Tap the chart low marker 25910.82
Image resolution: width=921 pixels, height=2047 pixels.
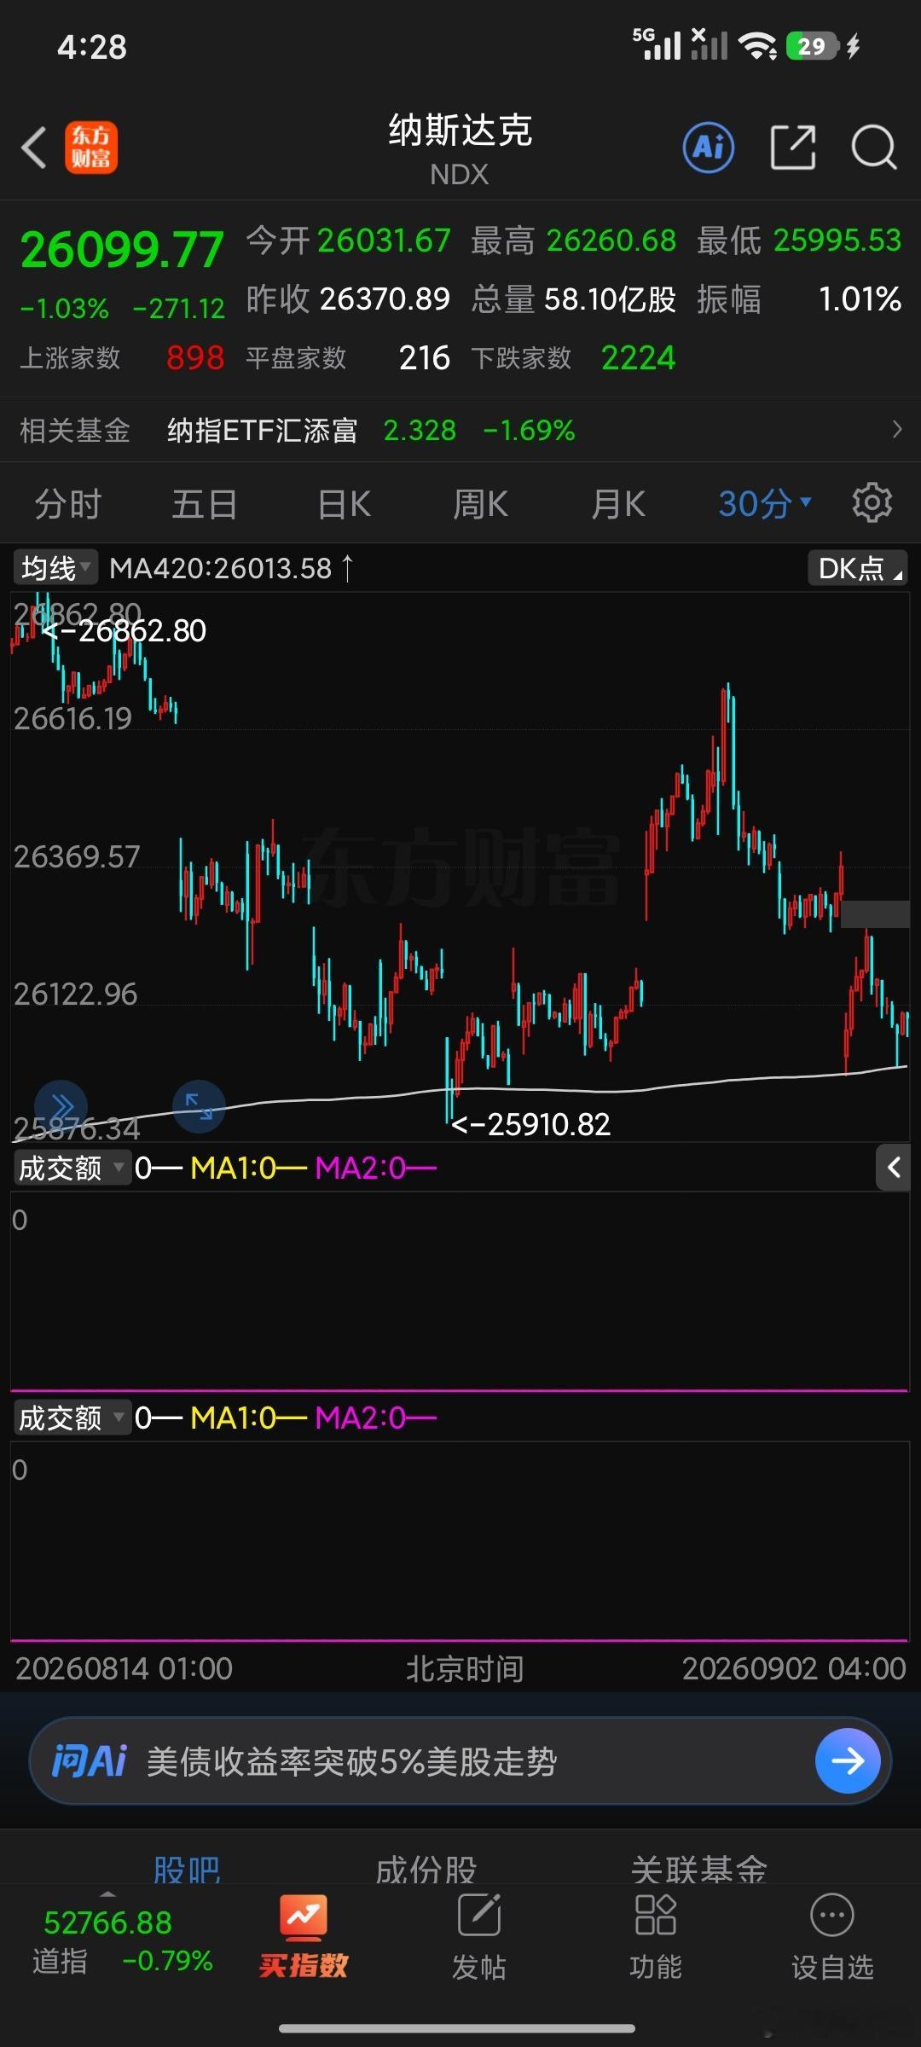pos(530,1124)
